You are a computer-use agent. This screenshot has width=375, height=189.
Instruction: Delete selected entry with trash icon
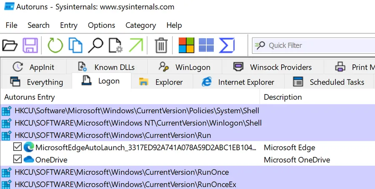[161, 45]
